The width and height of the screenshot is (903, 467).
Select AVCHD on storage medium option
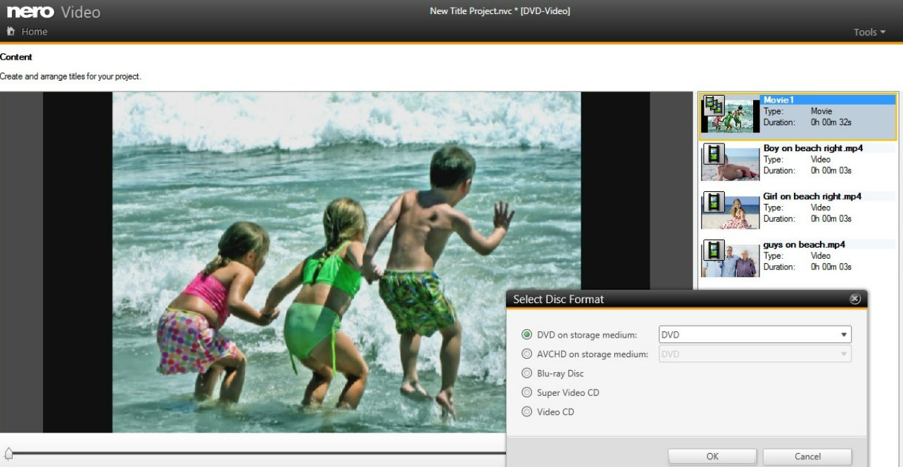pos(527,354)
